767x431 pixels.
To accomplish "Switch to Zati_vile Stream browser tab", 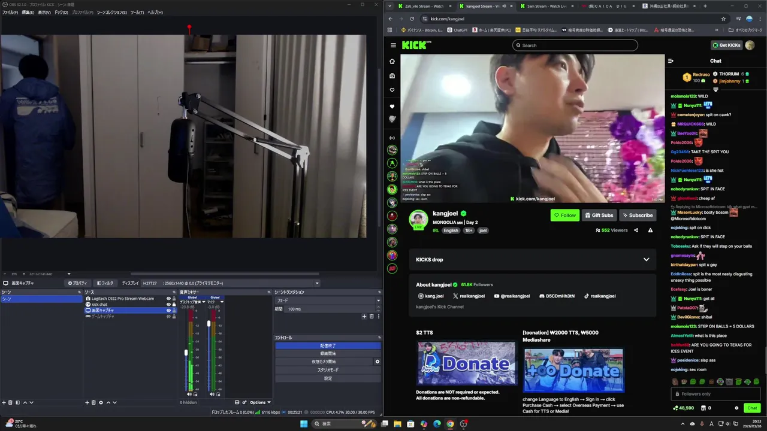I will 424,6.
